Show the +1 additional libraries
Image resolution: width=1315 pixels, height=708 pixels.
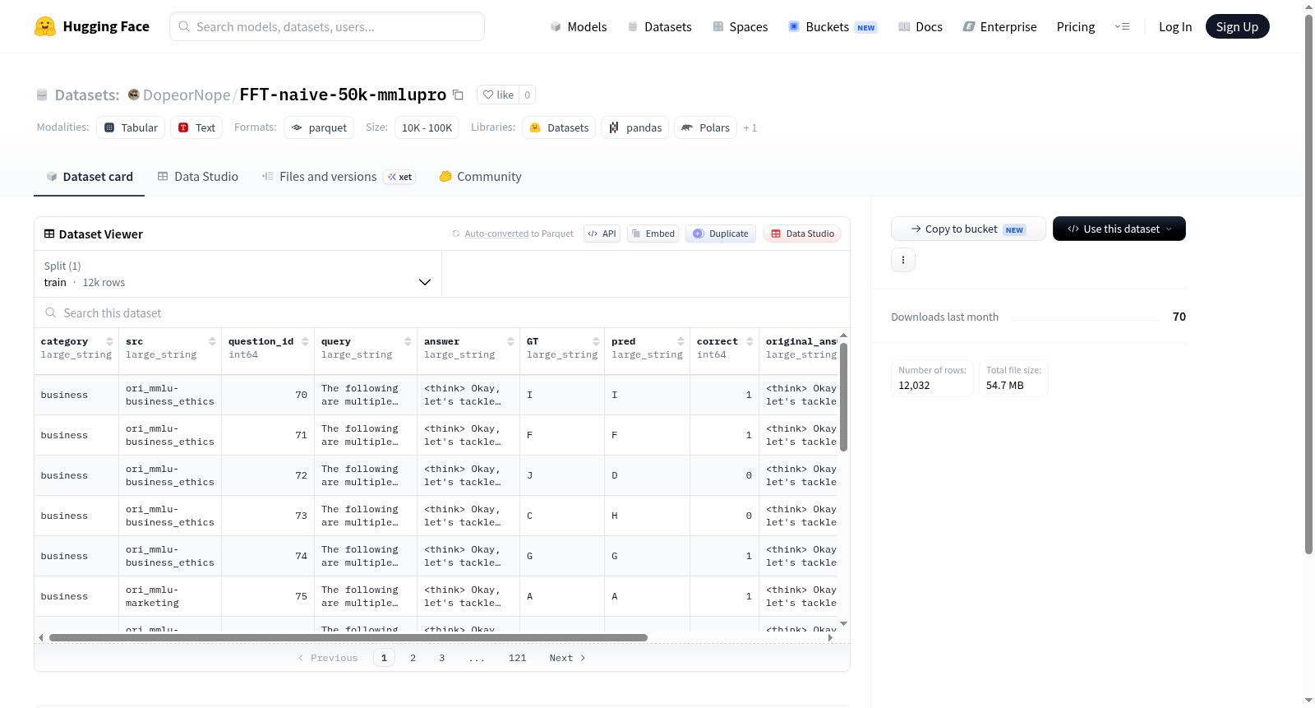(x=750, y=127)
